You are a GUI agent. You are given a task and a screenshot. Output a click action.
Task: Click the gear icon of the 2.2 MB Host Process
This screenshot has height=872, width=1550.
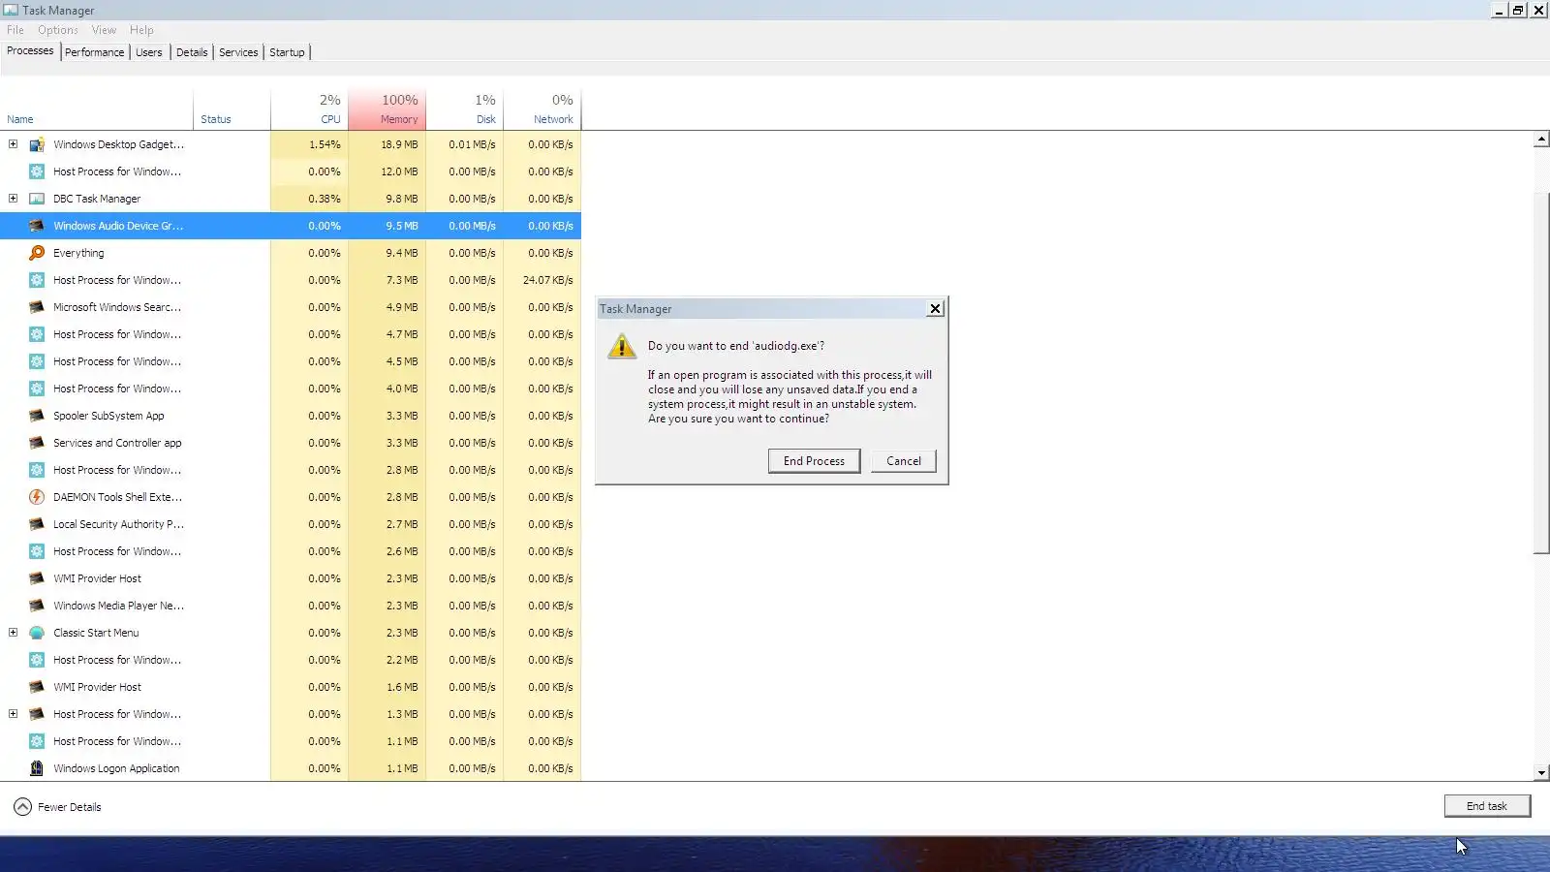click(37, 660)
